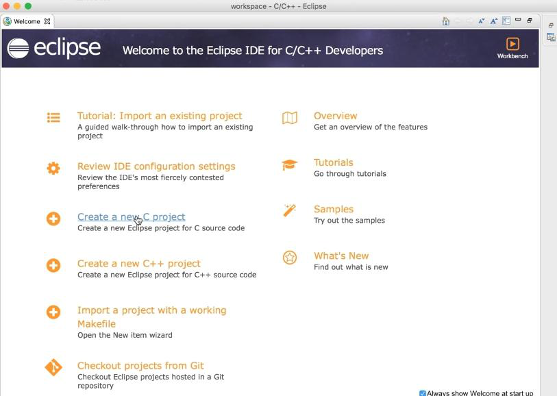
Task: Select the Welcome tab
Action: (27, 21)
